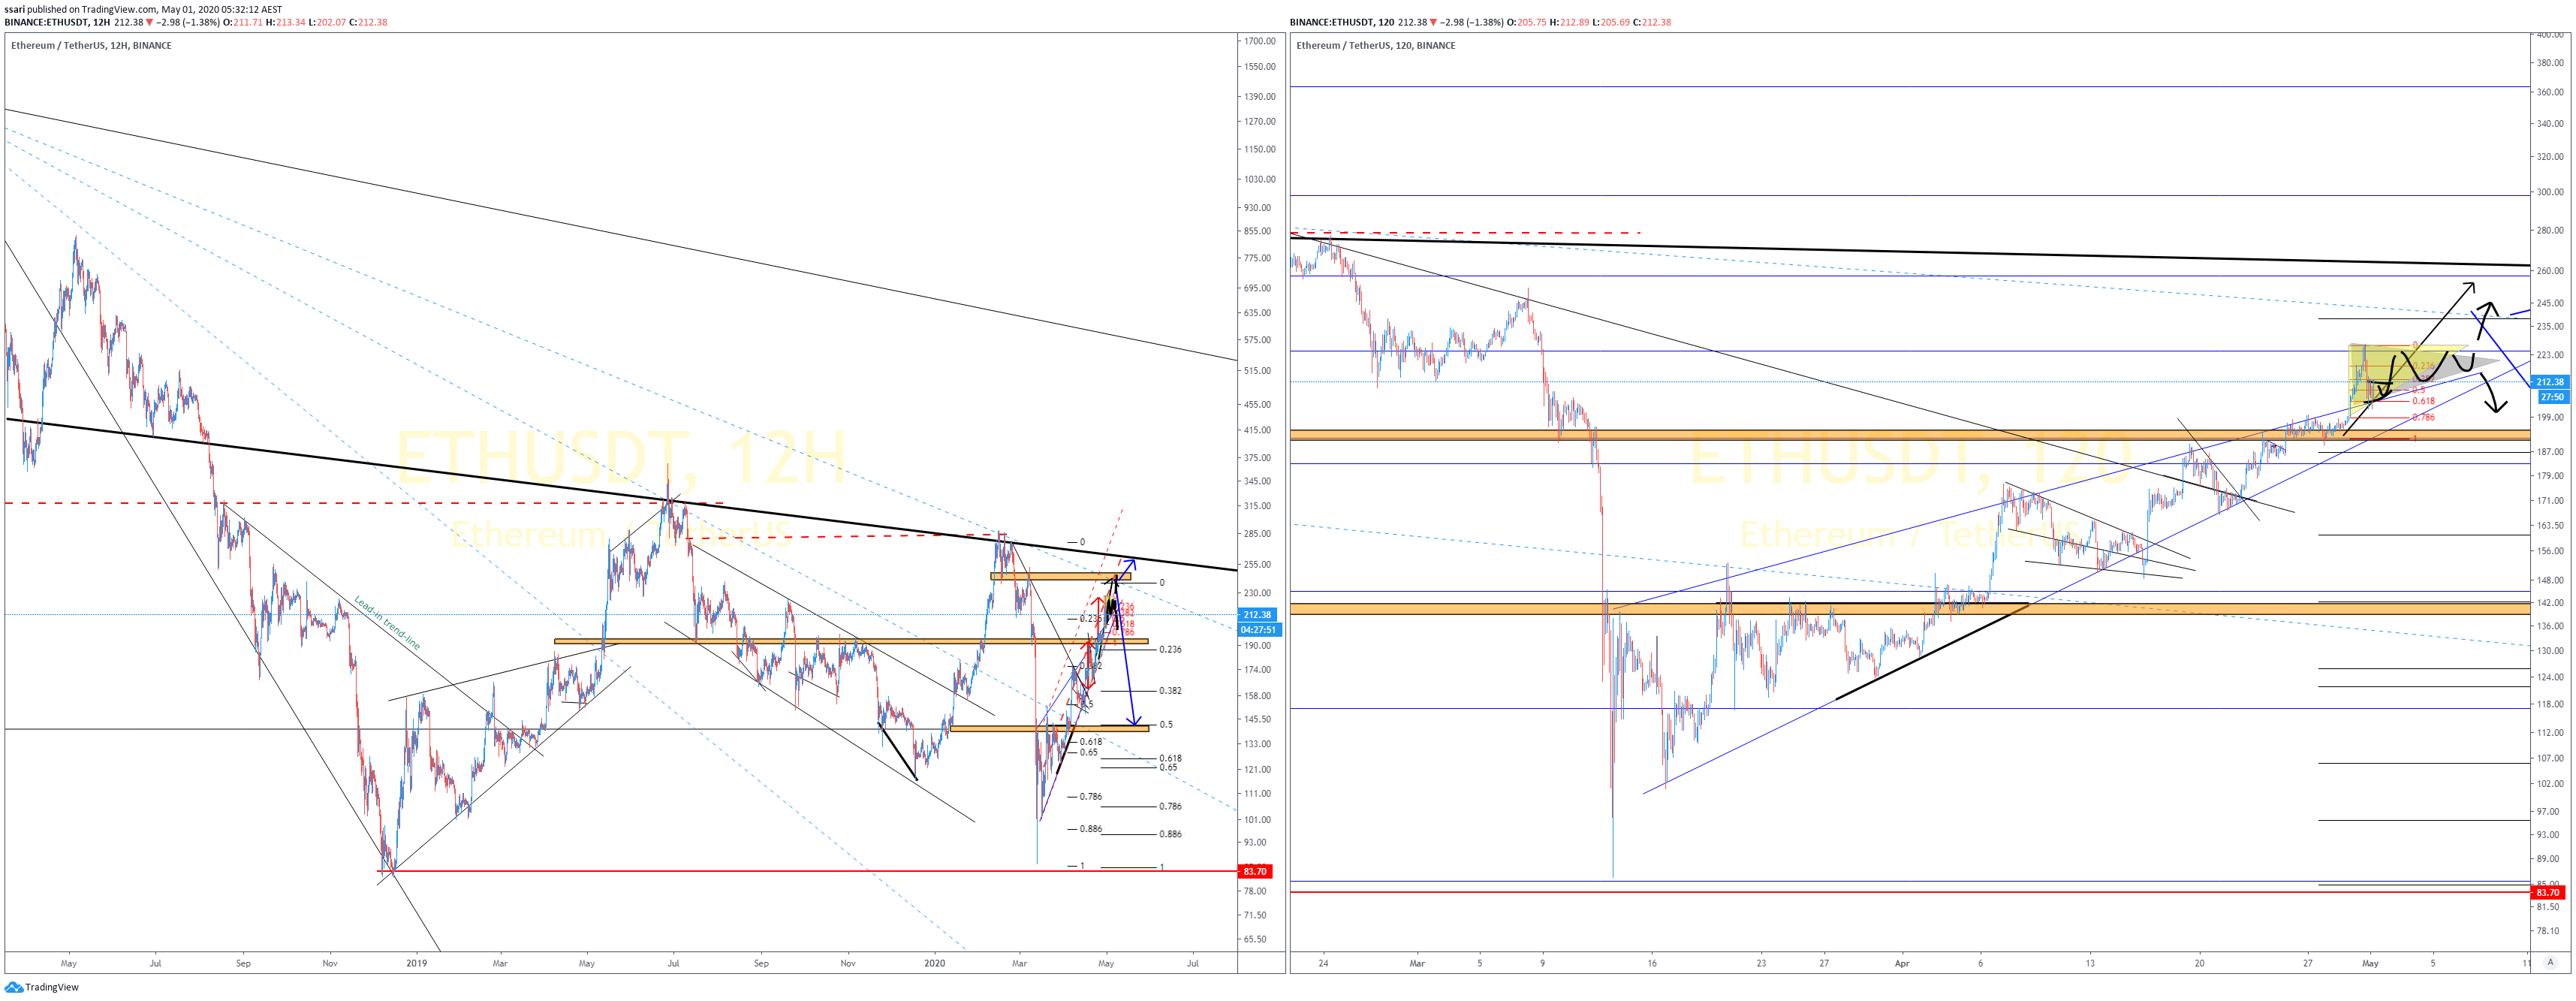The height and width of the screenshot is (1001, 2576).
Task: Click the '04:27:51' countdown label
Action: coord(1258,630)
